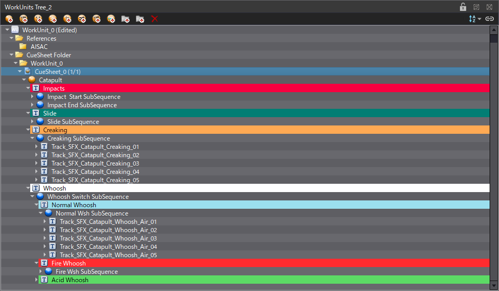Click the T icon of the Whoosh track
Viewport: 499px width, 291px height.
[x=36, y=188]
